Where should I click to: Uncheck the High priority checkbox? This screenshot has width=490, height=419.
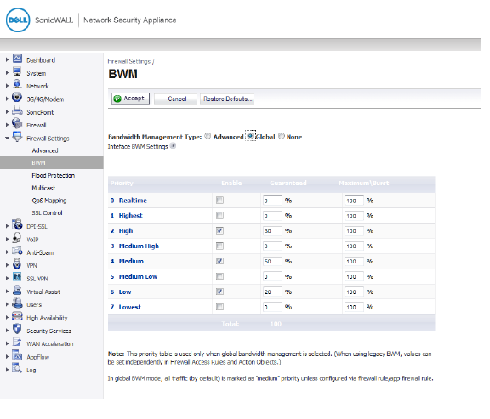pos(220,230)
